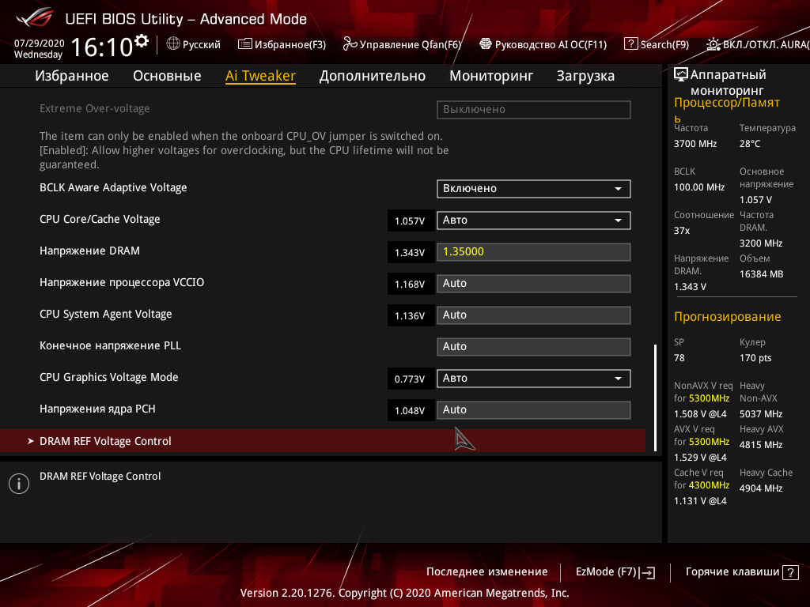Click the Напряжение DRAM 1.35000 field
The width and height of the screenshot is (810, 607).
click(534, 252)
